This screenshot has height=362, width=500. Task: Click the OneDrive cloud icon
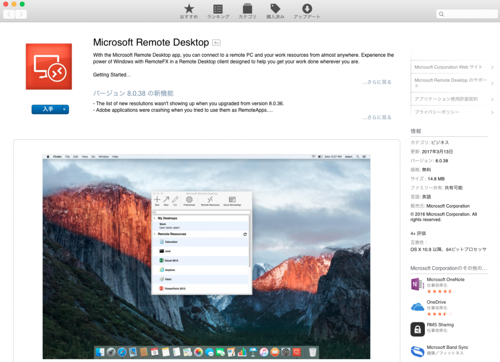pos(417,307)
